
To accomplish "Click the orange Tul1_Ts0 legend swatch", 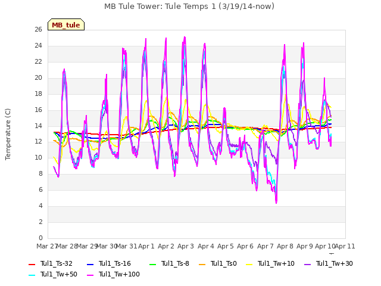I will (x=202, y=264).
